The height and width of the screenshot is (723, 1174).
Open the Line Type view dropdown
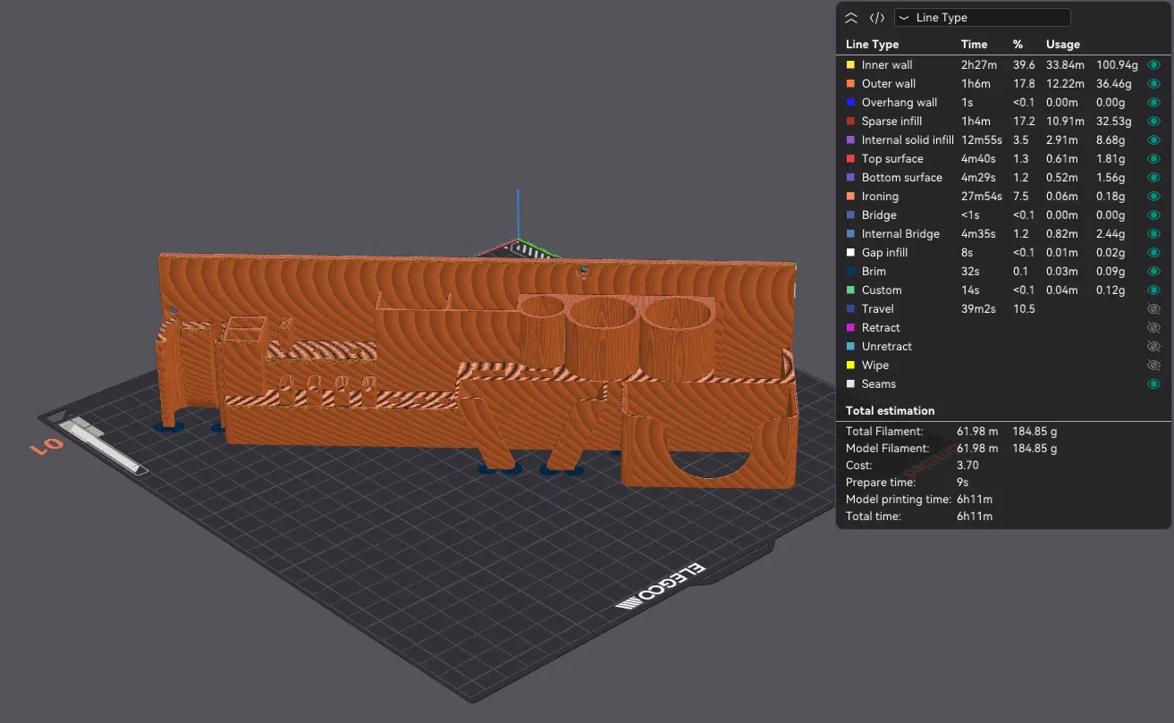983,18
